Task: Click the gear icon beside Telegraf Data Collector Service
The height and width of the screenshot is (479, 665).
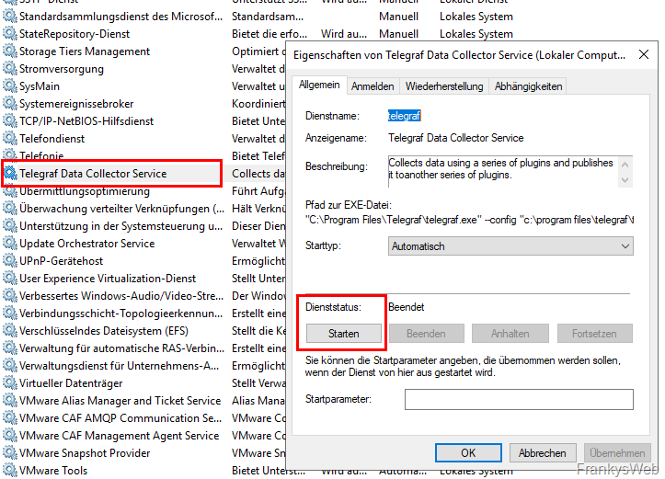Action: 10,174
